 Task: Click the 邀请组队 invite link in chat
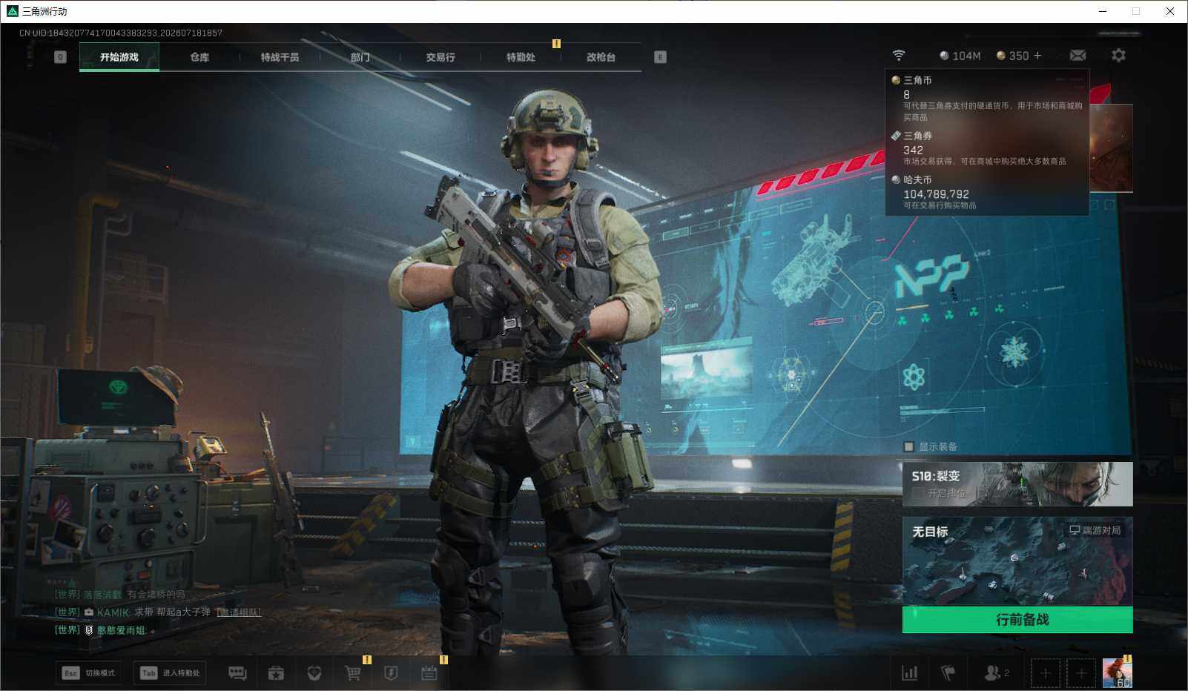(x=239, y=612)
